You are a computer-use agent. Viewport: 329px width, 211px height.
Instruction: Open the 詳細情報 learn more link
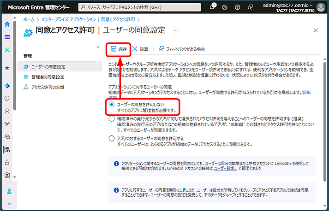point(306,93)
